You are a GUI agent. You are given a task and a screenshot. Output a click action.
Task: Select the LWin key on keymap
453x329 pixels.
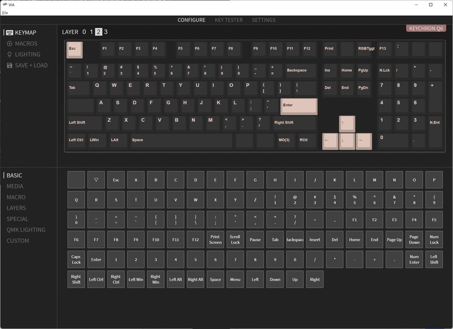point(96,141)
